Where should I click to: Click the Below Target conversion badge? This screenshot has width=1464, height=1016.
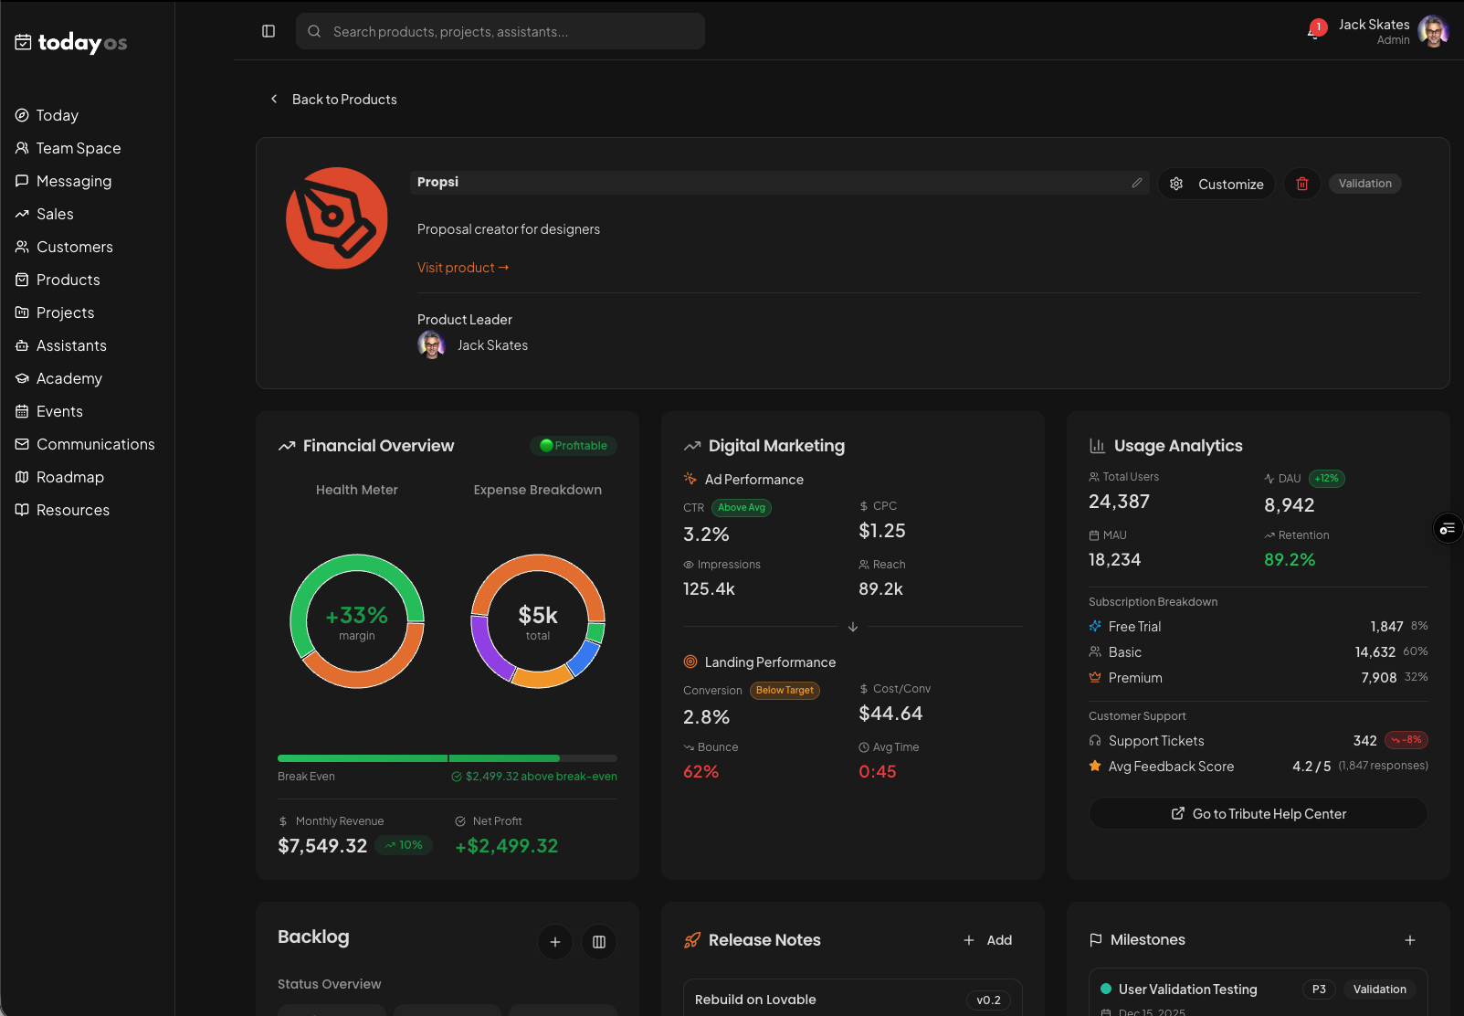(785, 691)
